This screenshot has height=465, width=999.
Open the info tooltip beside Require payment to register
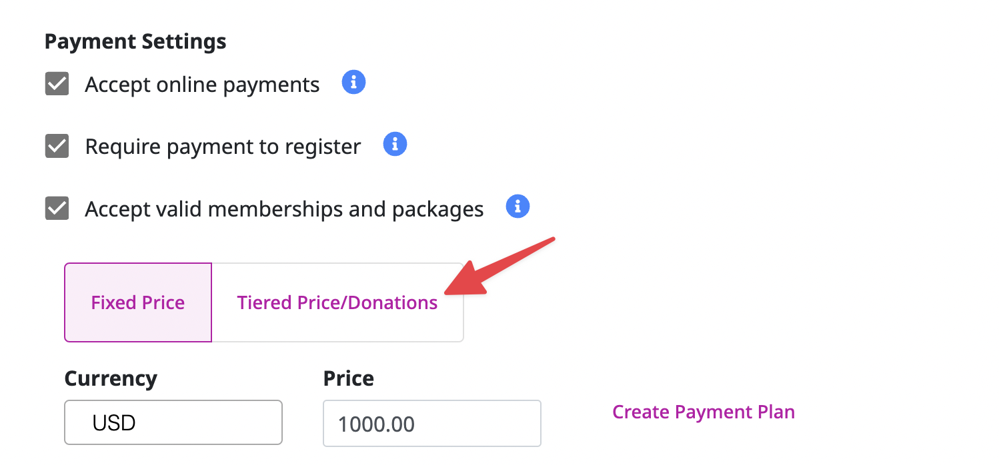click(x=395, y=144)
